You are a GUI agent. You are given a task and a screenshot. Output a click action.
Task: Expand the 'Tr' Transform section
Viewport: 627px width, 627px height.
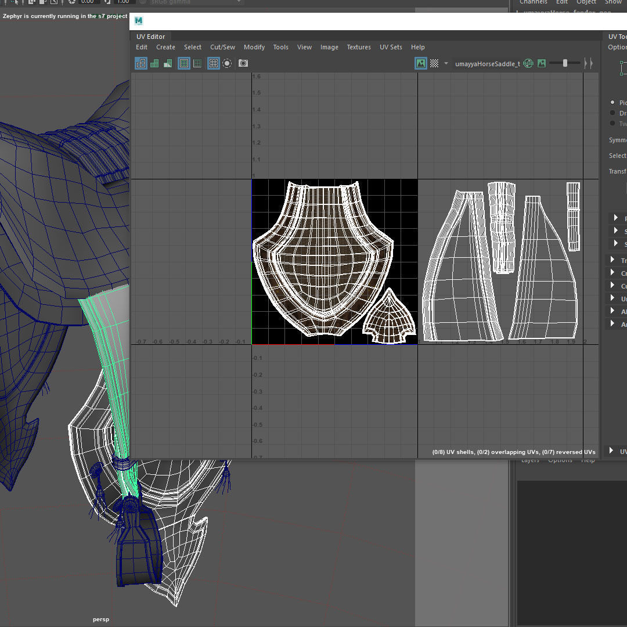pos(612,260)
